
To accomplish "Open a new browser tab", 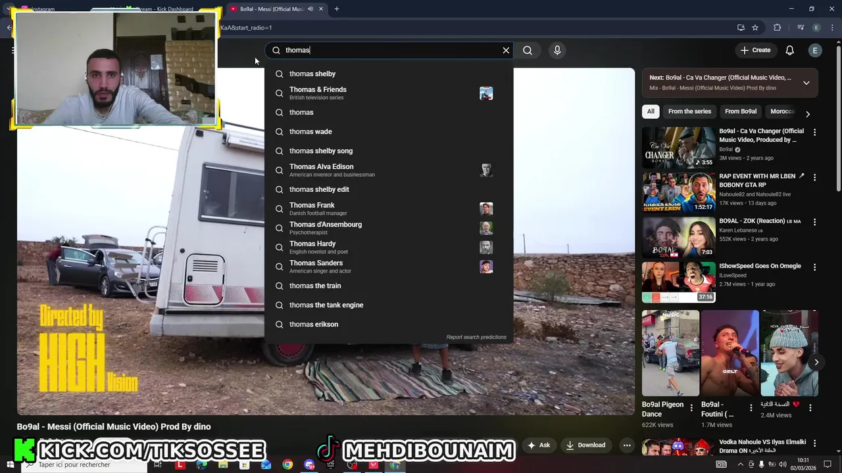I will click(337, 9).
